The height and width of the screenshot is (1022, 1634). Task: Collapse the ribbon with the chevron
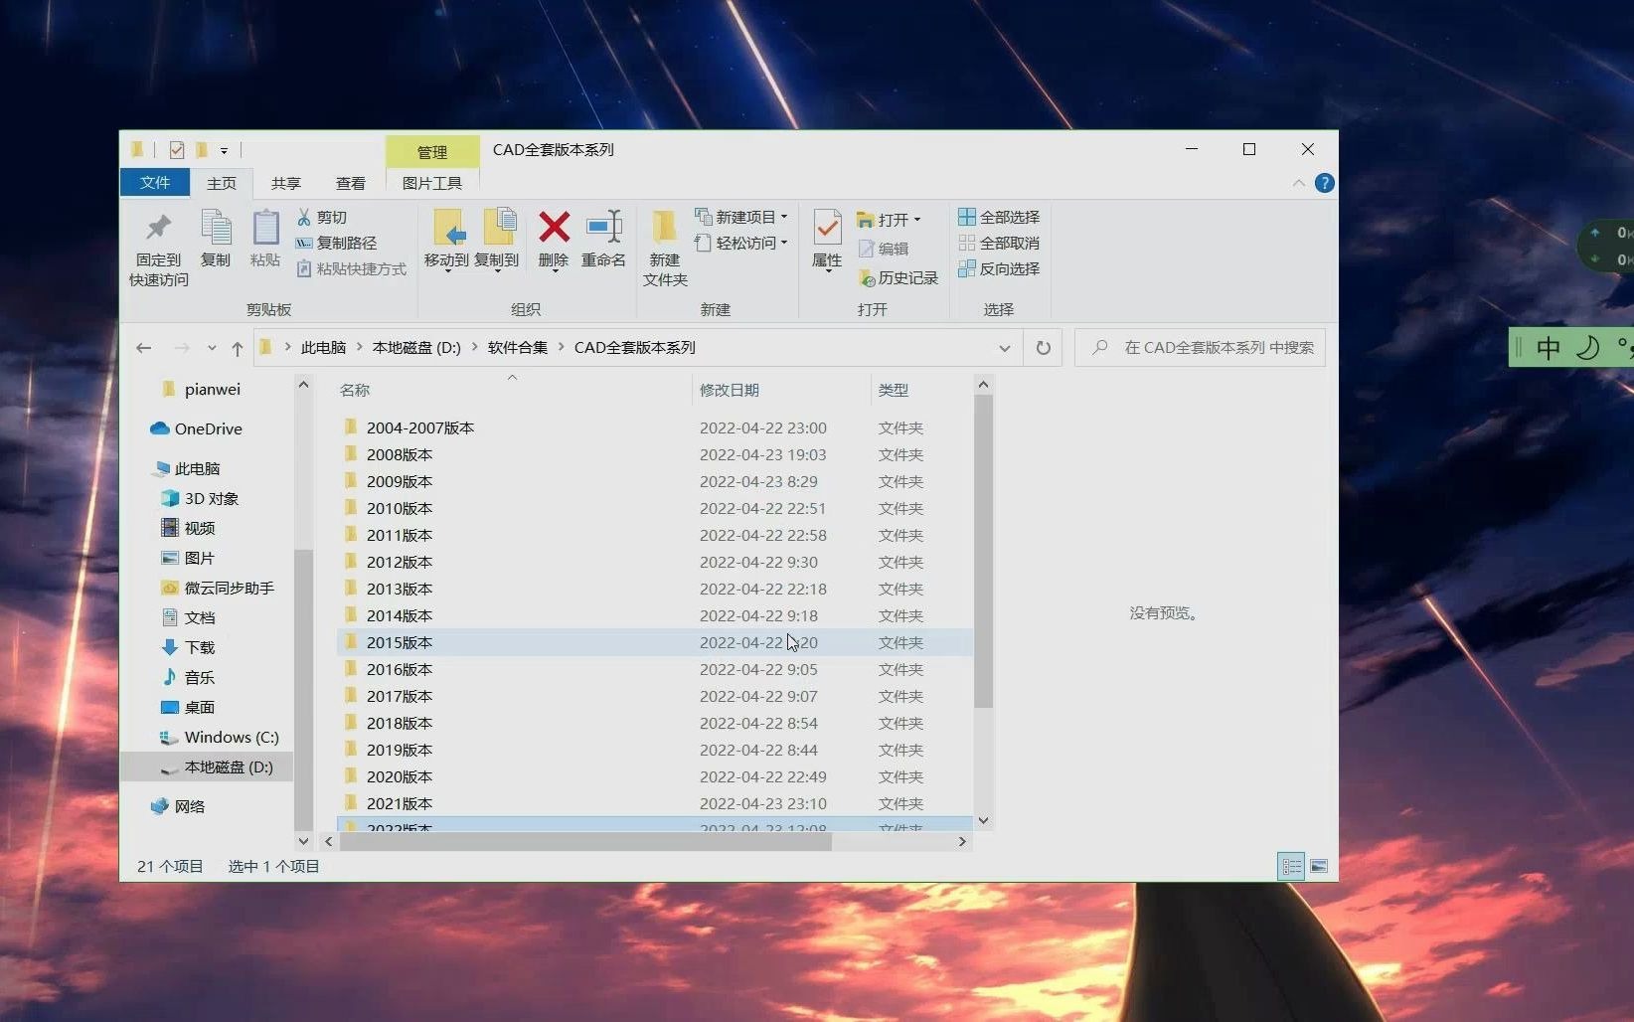[1298, 183]
